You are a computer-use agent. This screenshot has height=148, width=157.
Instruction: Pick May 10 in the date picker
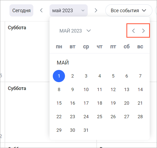pyautogui.click(x=86, y=89)
